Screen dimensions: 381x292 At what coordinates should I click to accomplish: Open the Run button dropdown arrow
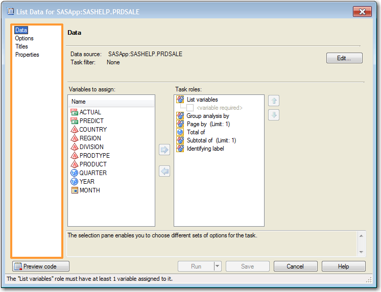point(217,266)
